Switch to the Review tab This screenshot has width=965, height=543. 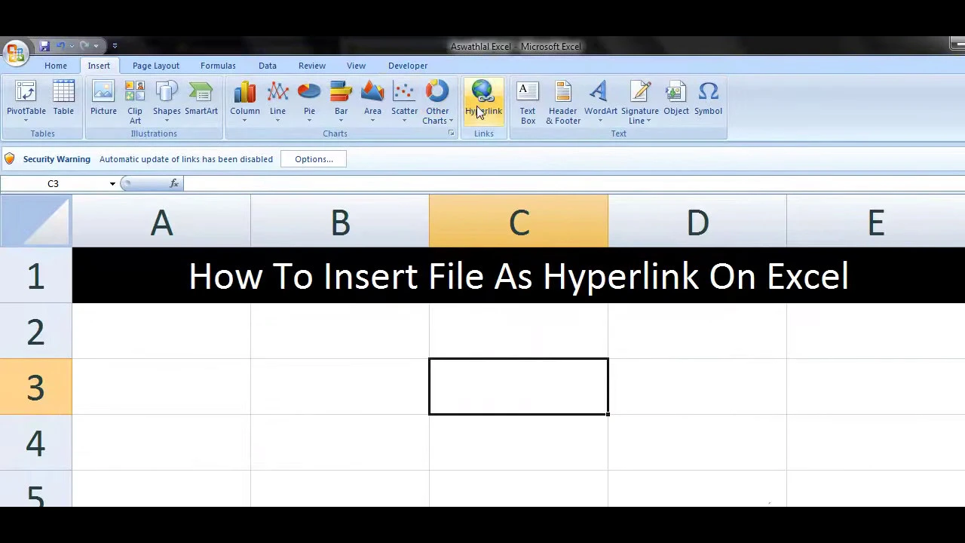pos(312,66)
